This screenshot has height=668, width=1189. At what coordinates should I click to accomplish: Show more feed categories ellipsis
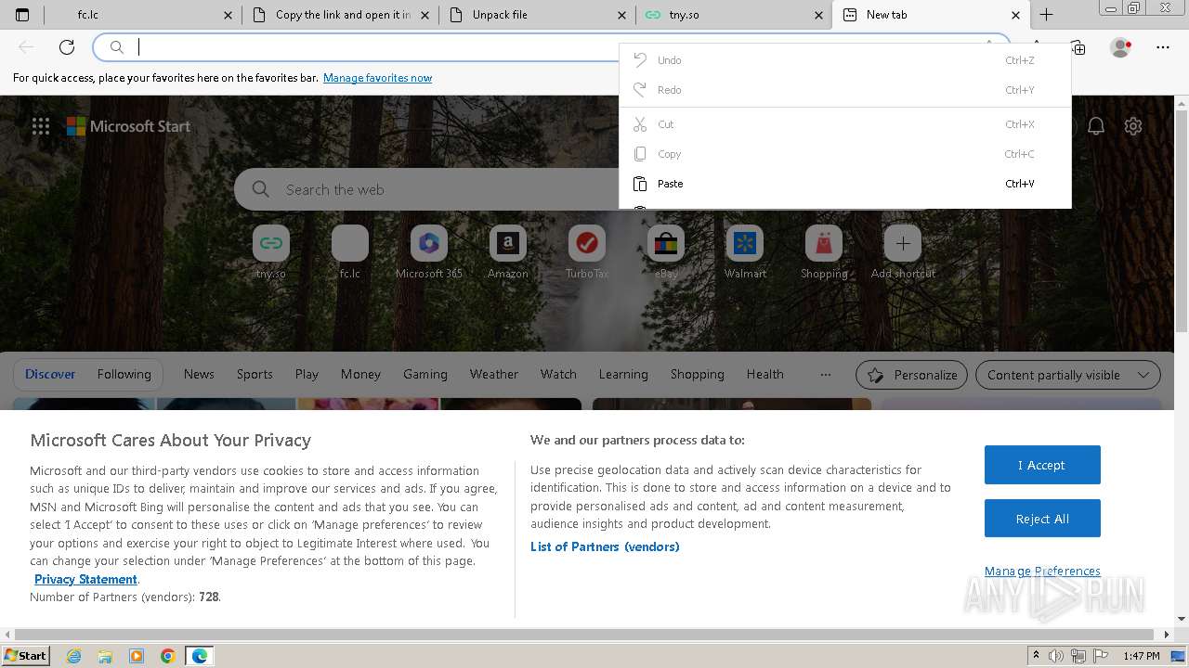tap(826, 375)
